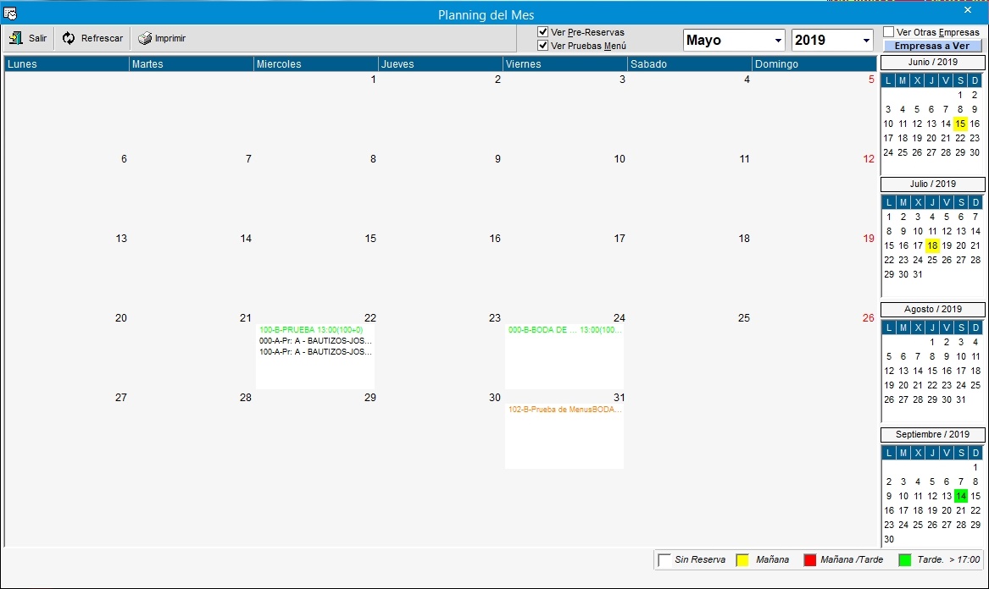Click the Salir exit door icon
The image size is (989, 589).
[x=16, y=38]
